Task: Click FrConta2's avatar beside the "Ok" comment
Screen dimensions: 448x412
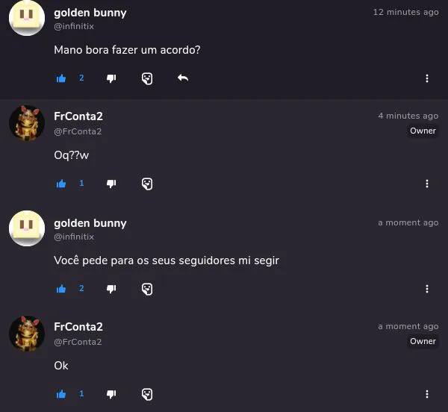Action: coord(27,333)
